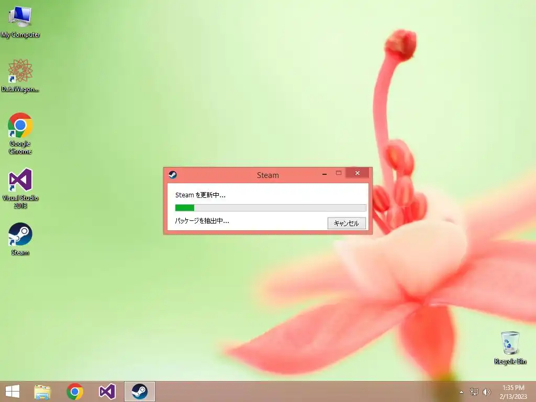
Task: Click the Steam update progress bar
Action: click(271, 207)
